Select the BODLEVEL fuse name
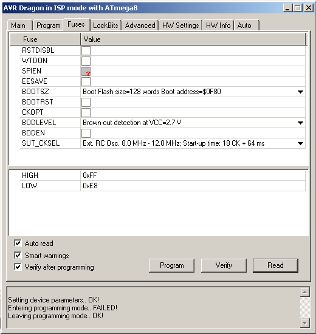 tap(39, 123)
